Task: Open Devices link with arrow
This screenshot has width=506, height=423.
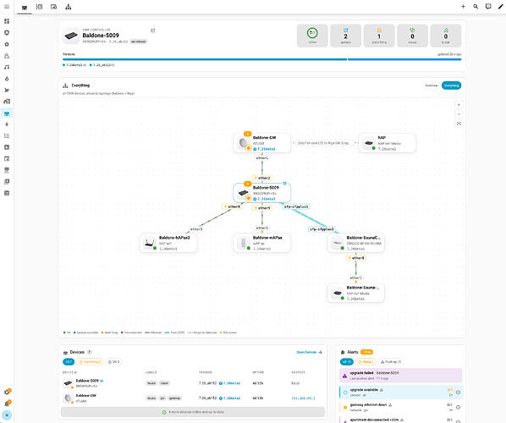Action: click(x=309, y=352)
